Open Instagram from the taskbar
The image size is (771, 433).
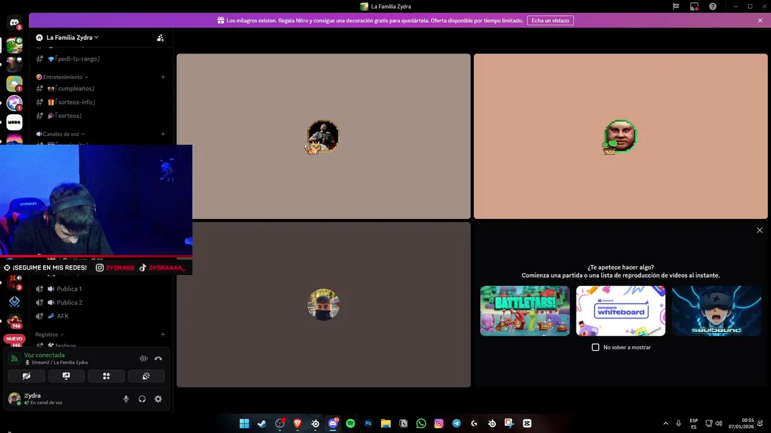click(439, 423)
